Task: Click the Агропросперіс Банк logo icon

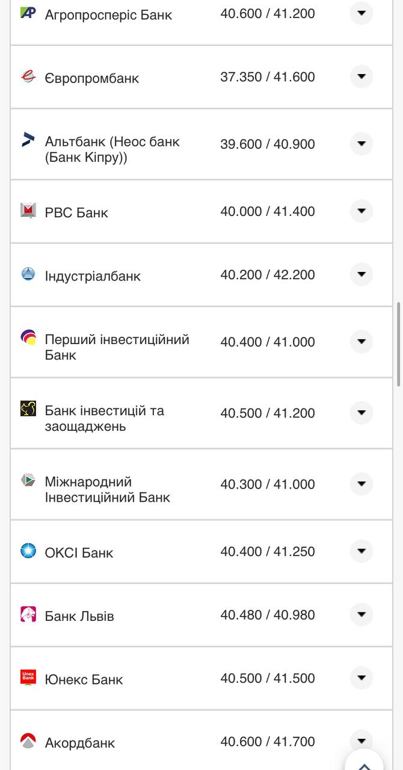Action: pos(26,11)
